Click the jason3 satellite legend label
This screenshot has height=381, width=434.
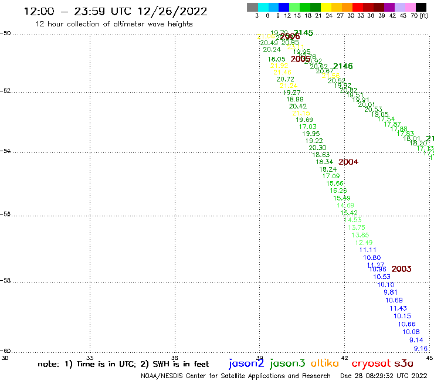point(287,364)
